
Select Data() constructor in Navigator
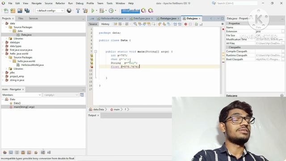coord(17,103)
